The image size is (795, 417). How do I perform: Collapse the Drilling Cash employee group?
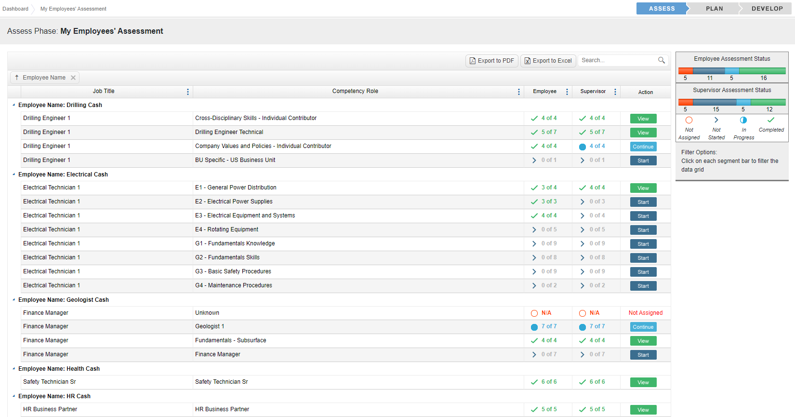(13, 105)
